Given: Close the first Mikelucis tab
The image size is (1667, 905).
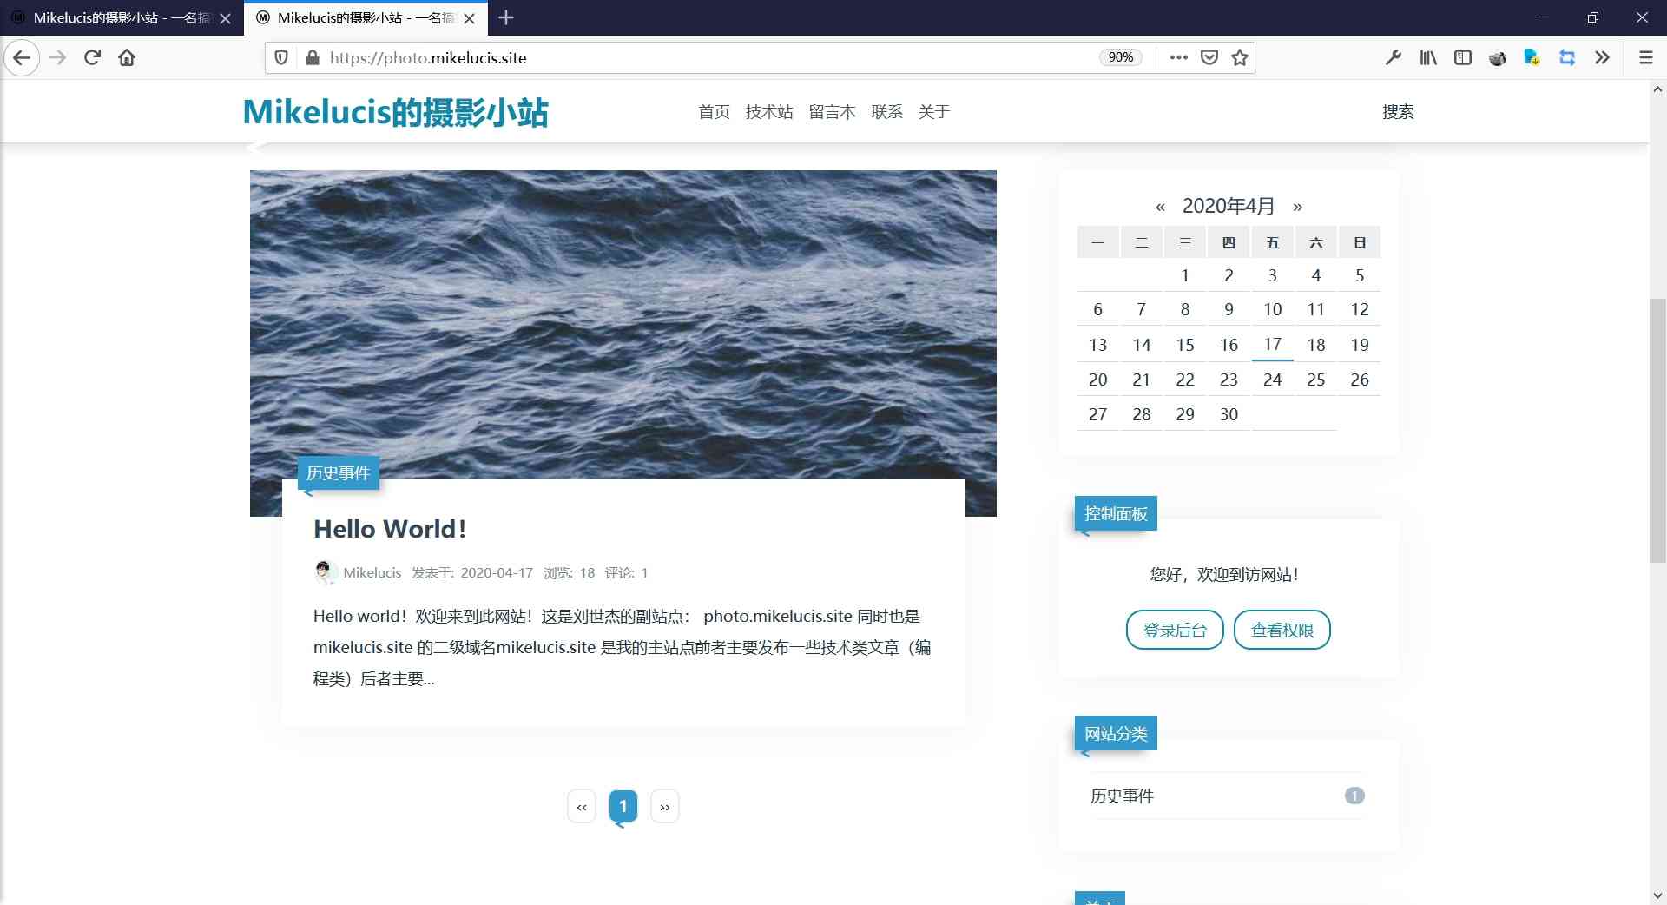Looking at the screenshot, I should pos(225,18).
